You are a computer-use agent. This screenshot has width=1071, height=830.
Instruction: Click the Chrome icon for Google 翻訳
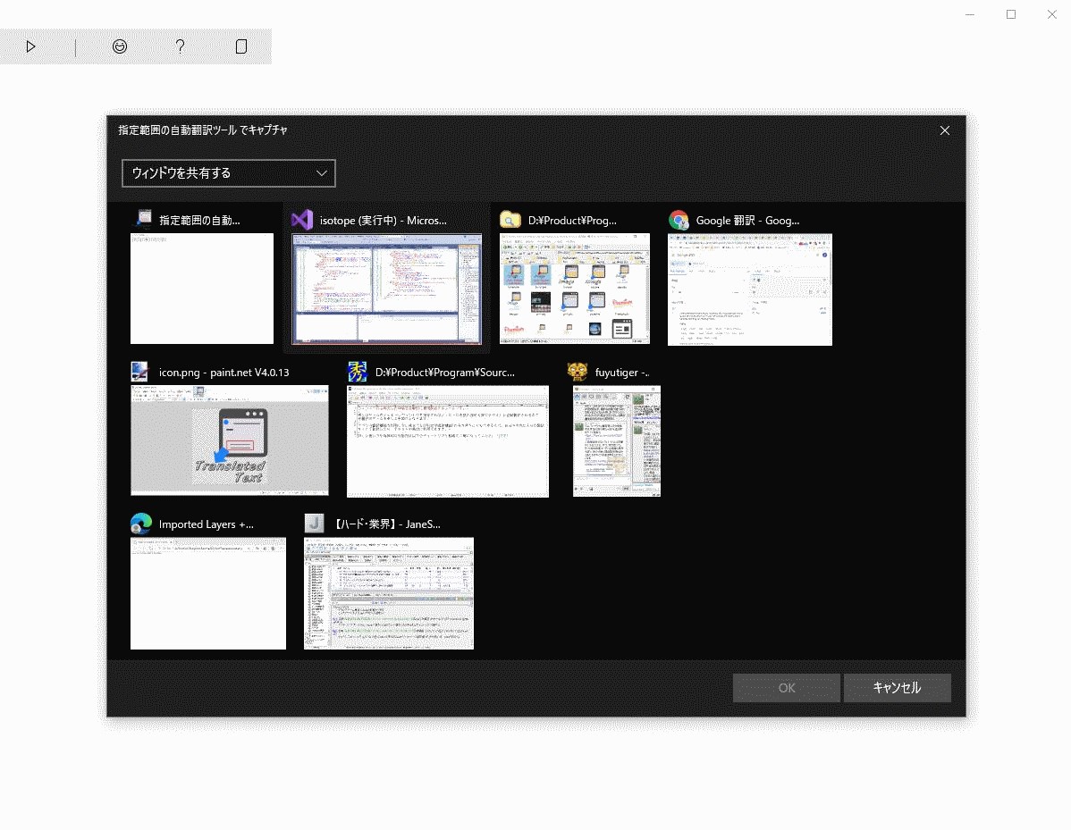679,220
